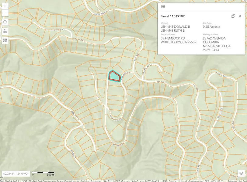Click the 39 HEMLOCK RD parcel address
The width and height of the screenshot is (247, 182).
point(172,38)
